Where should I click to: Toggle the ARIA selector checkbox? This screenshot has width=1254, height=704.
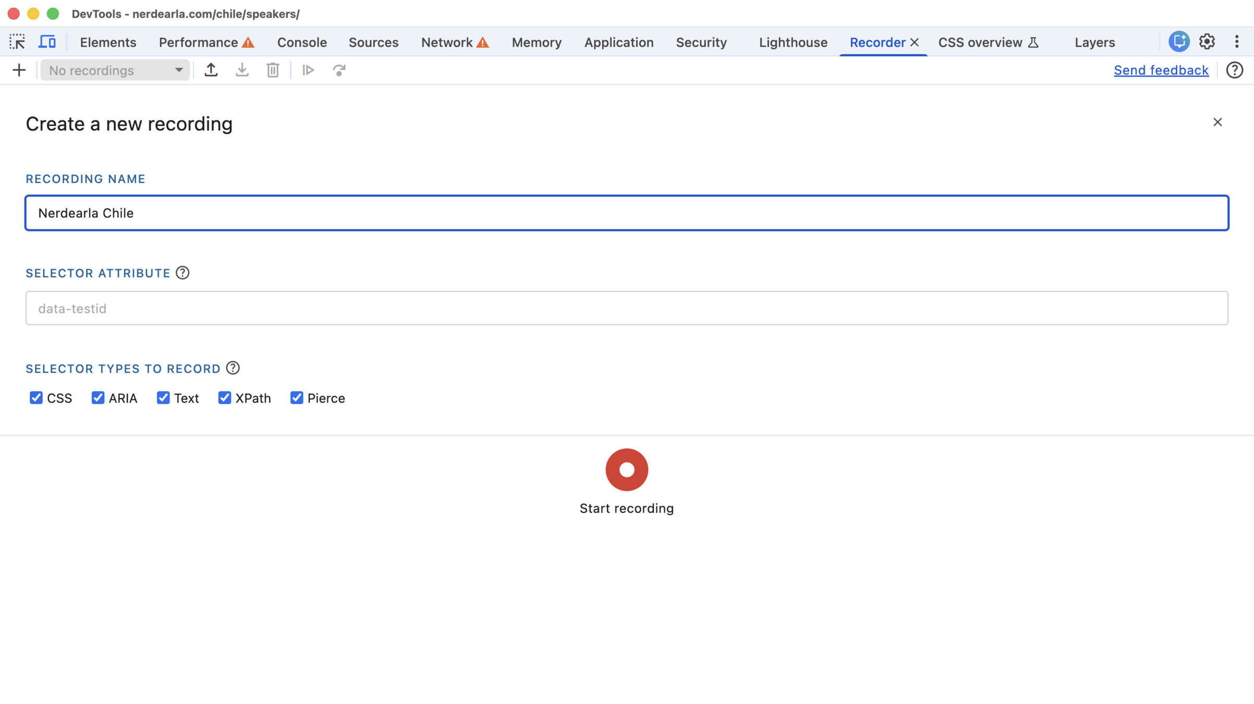coord(98,398)
